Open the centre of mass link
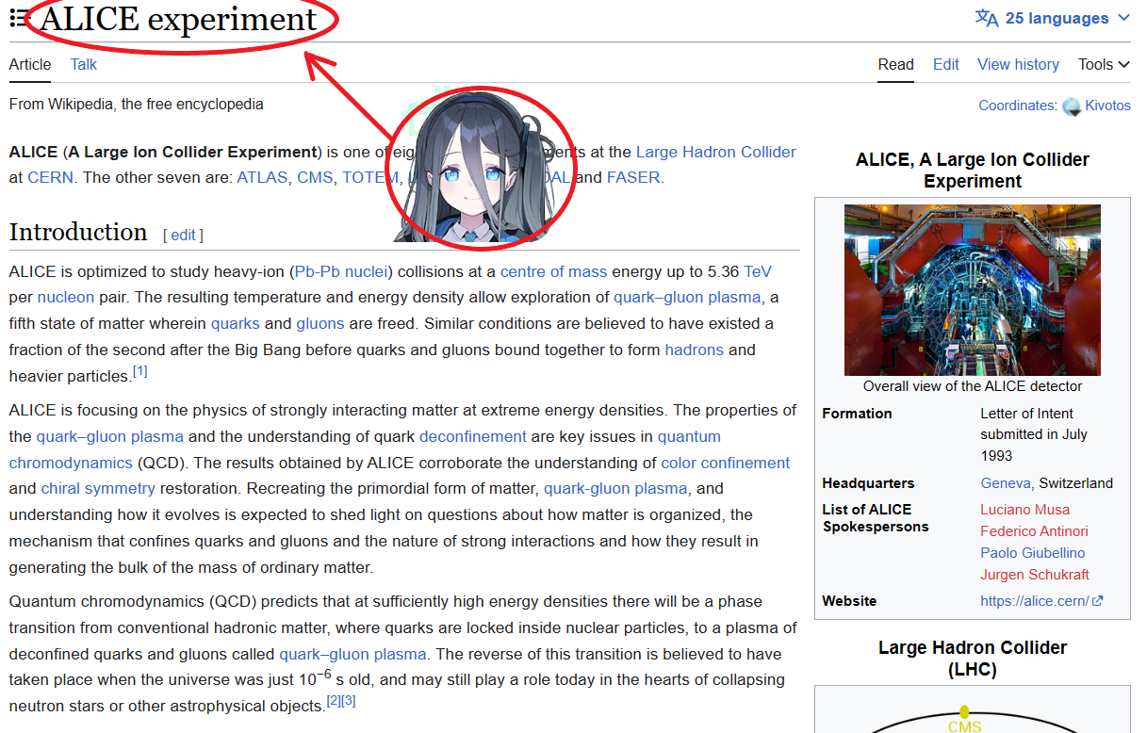1147x733 pixels. 553,271
